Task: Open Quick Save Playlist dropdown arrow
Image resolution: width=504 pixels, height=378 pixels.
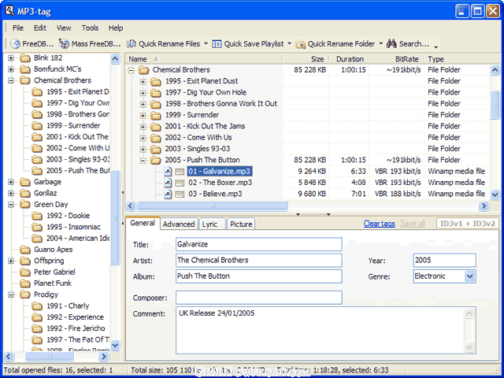Action: click(x=289, y=44)
